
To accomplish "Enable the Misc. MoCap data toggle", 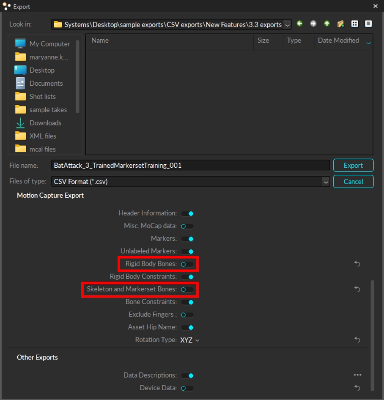I will pos(187,226).
